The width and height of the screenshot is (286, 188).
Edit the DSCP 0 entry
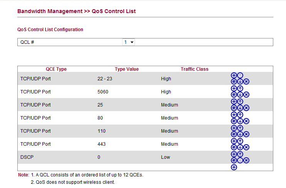pos(234,160)
